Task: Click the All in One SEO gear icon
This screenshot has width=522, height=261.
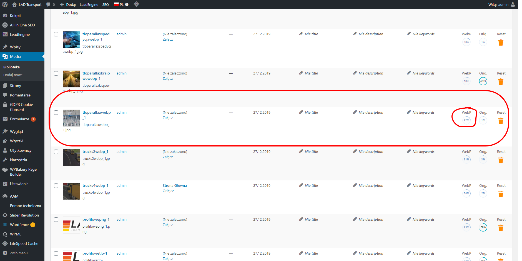Action: coord(5,25)
